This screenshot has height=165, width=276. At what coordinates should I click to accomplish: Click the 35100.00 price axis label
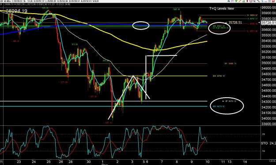(269, 58)
